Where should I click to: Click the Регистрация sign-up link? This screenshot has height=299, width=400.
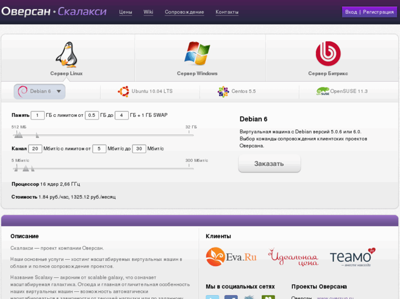pyautogui.click(x=379, y=12)
